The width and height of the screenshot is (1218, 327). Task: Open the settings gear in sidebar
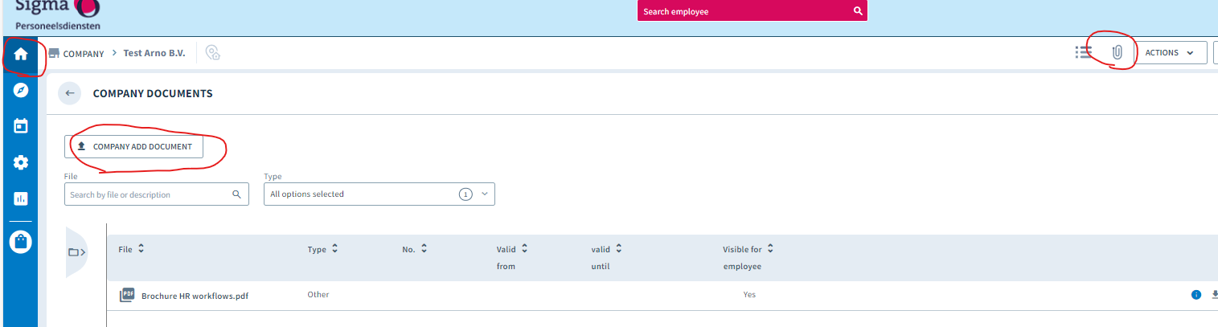(21, 162)
